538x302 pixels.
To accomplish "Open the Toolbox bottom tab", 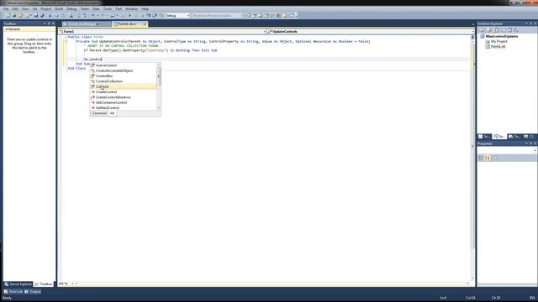I will coord(44,284).
